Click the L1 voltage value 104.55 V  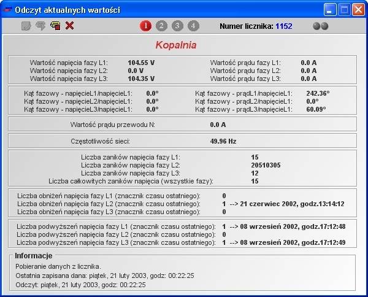click(141, 63)
